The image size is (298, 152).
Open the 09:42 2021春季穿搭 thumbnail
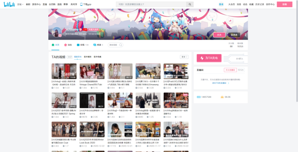[64, 100]
